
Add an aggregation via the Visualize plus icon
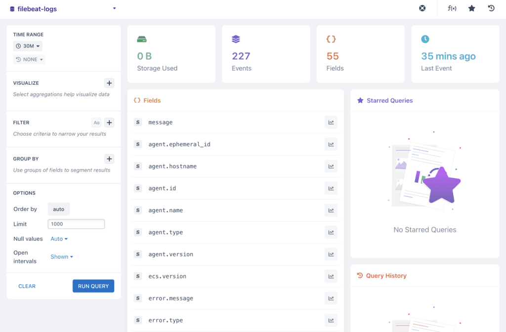click(x=109, y=83)
